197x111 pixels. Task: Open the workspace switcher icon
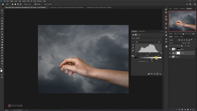coord(191,4)
